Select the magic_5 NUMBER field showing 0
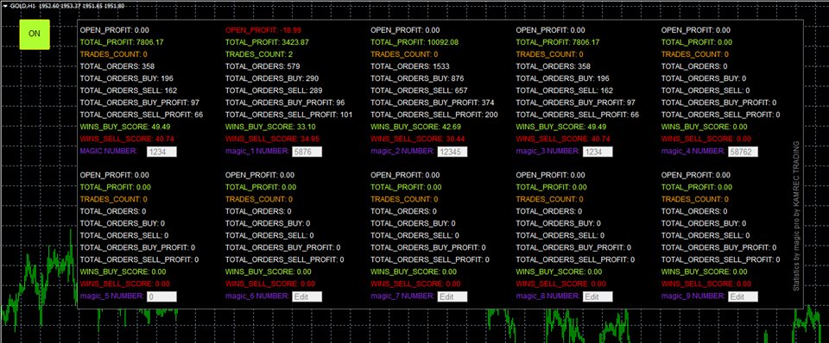829x343 pixels. coord(161,297)
